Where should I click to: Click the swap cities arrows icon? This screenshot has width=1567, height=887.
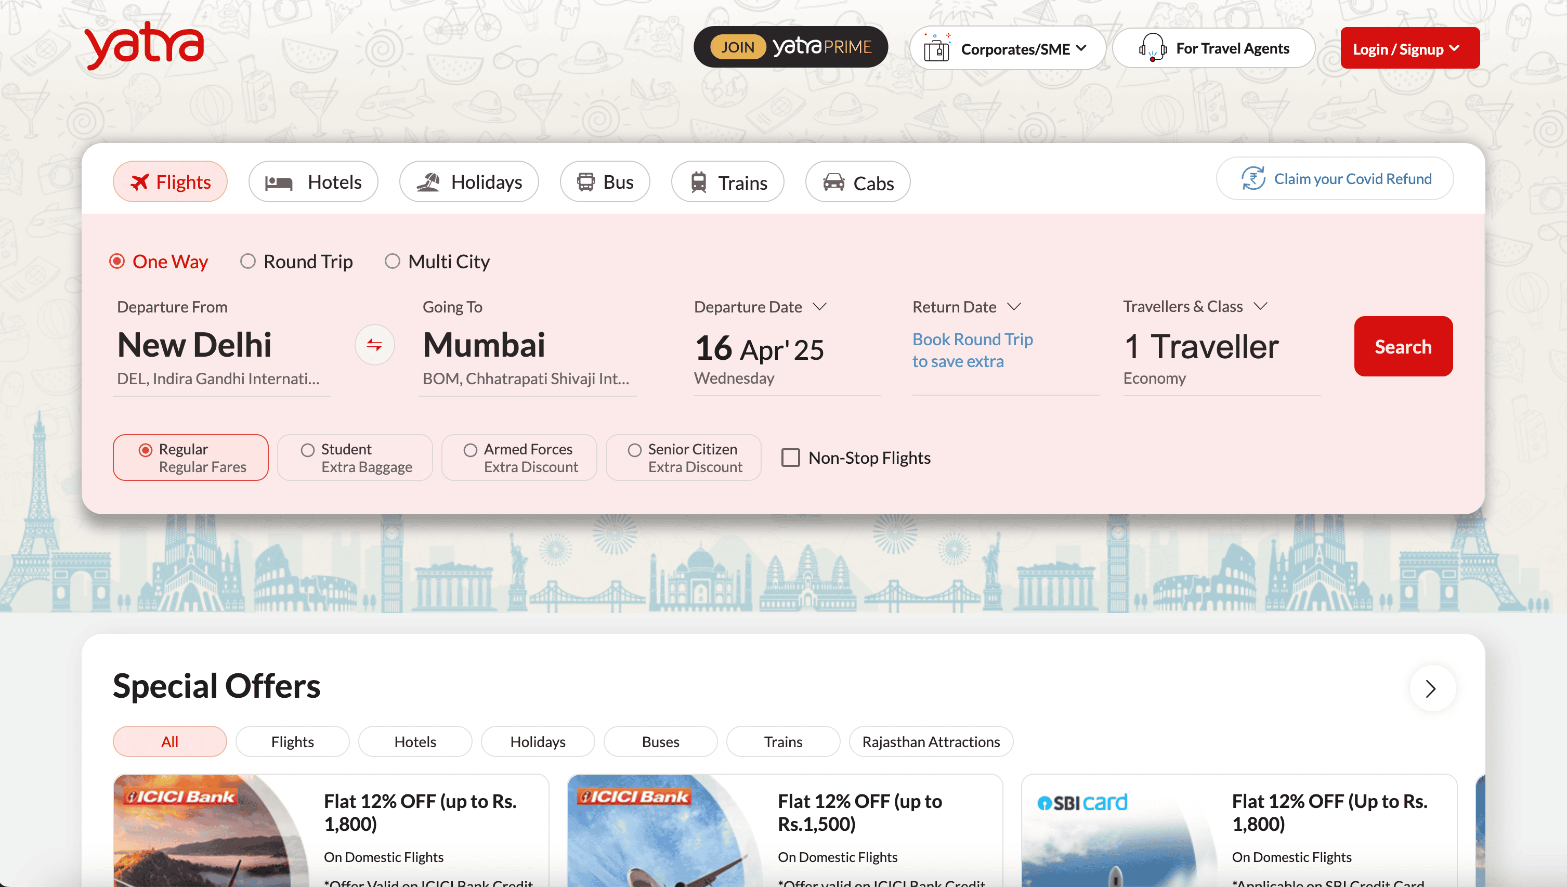tap(374, 345)
